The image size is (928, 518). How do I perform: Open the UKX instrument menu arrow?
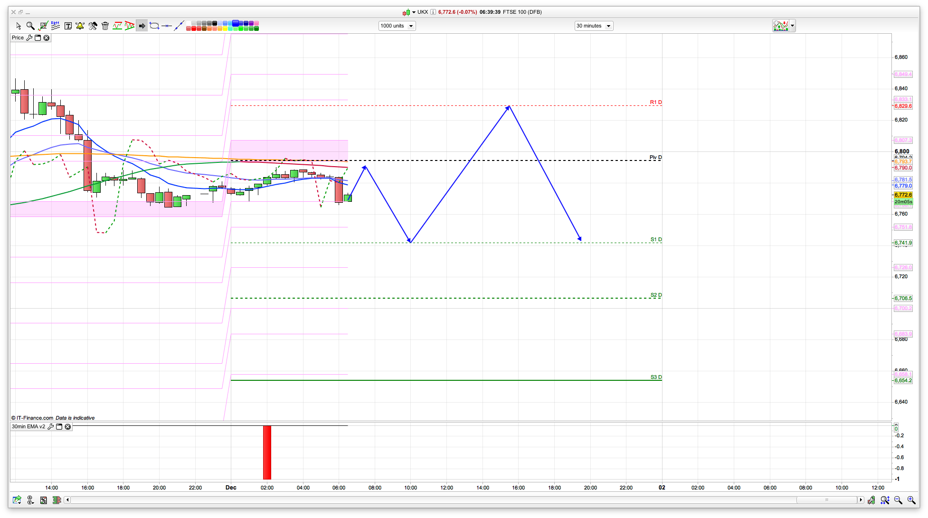[414, 12]
